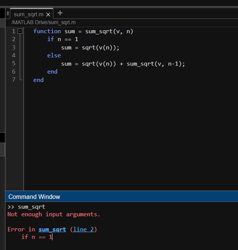Select line number 5 in the gutter
This screenshot has height=250, width=238.
[x=14, y=63]
